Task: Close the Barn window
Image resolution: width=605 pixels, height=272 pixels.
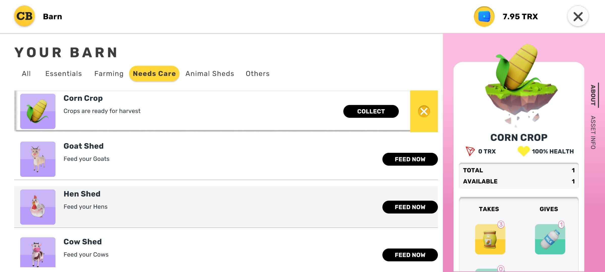Action: [578, 17]
